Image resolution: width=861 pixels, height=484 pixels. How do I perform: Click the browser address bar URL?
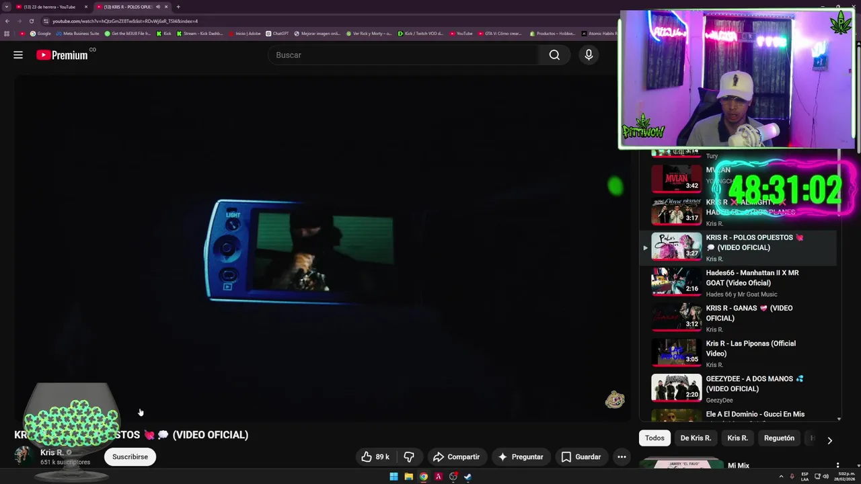coord(125,21)
